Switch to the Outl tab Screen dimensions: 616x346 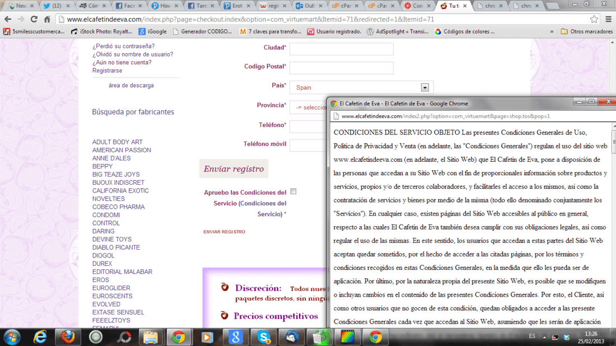[x=309, y=6]
